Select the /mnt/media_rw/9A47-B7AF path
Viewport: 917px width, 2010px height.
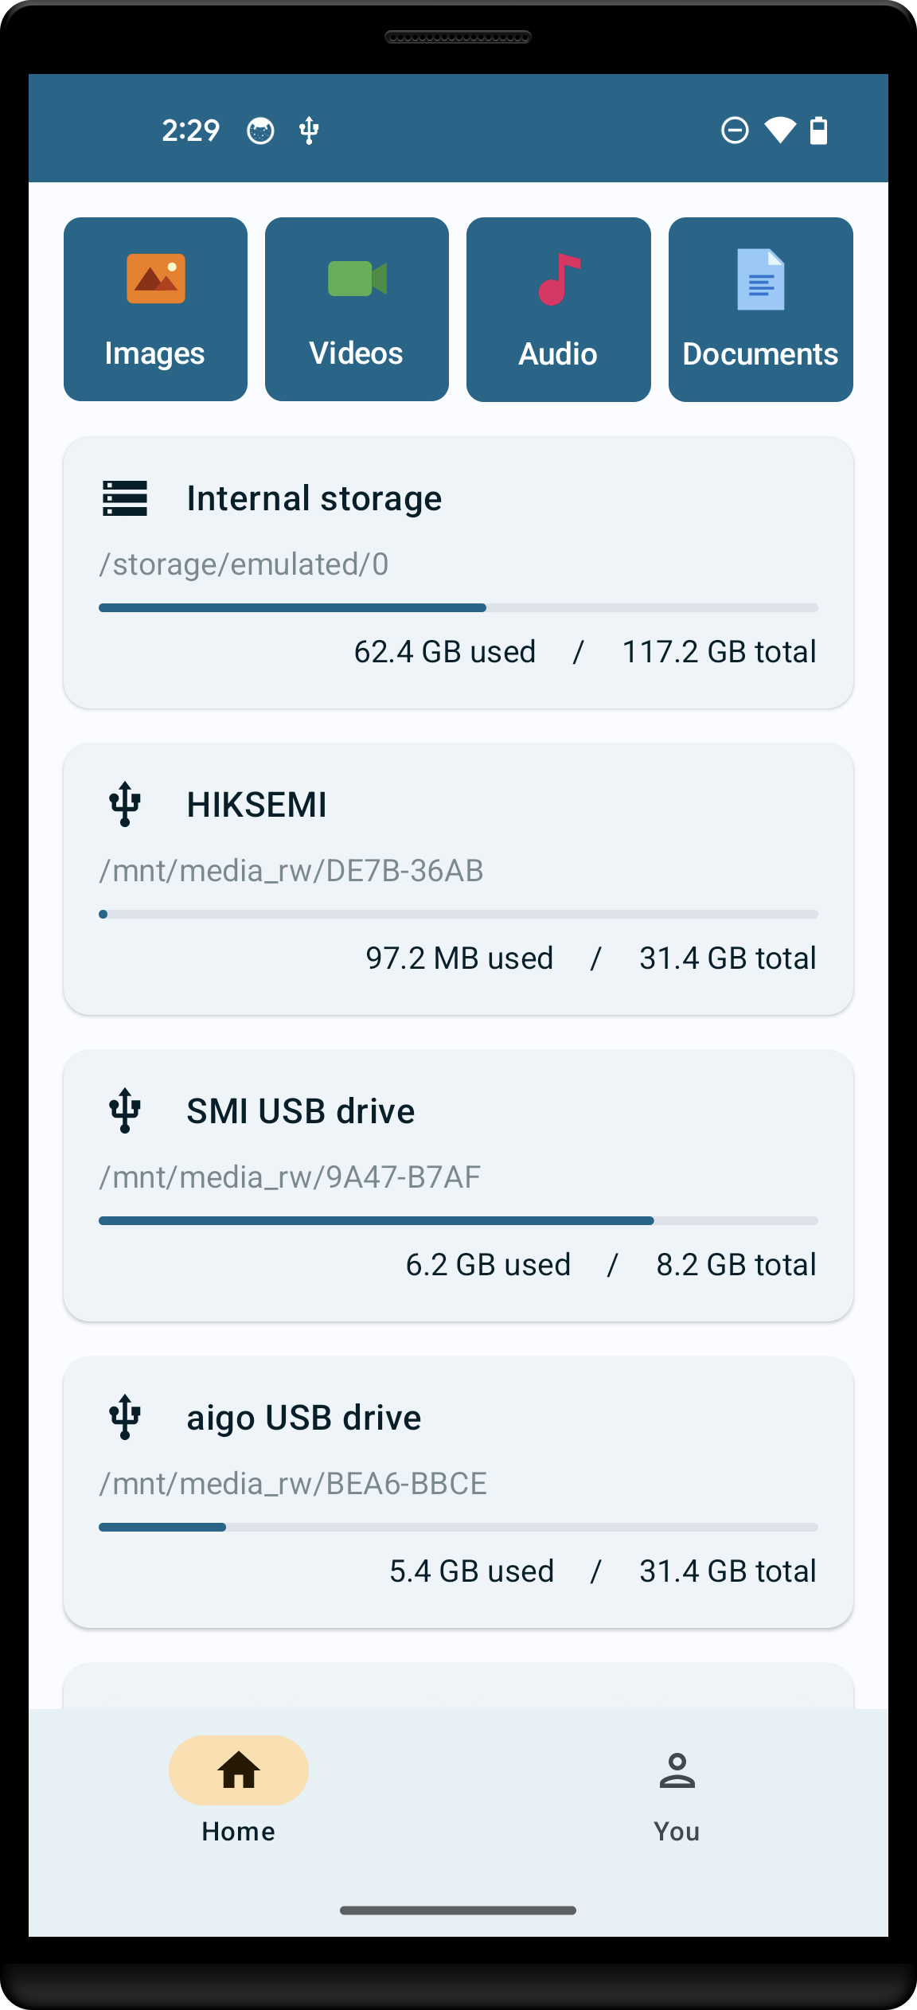[290, 1177]
